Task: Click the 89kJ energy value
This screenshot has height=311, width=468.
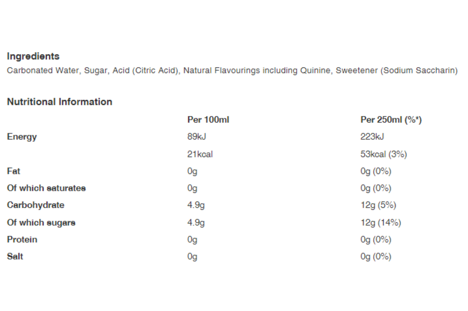Action: click(x=197, y=137)
